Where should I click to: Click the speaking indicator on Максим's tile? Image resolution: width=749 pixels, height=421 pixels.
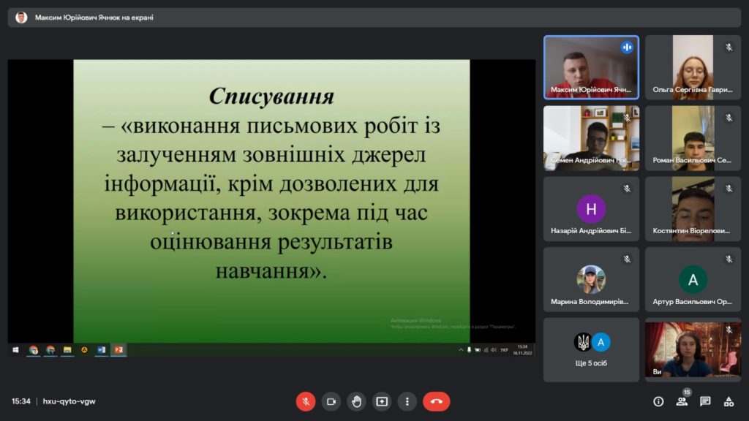tap(627, 48)
